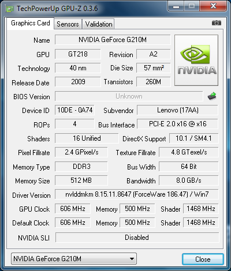This screenshot has width=231, height=271.
Task: Click the GPU Clock field 606 MHz
Action: [x=73, y=209]
